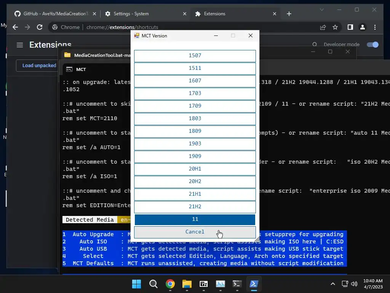Viewport: 390px width, 293px height.
Task: Search extensions with magnifier icon
Action: (315, 44)
